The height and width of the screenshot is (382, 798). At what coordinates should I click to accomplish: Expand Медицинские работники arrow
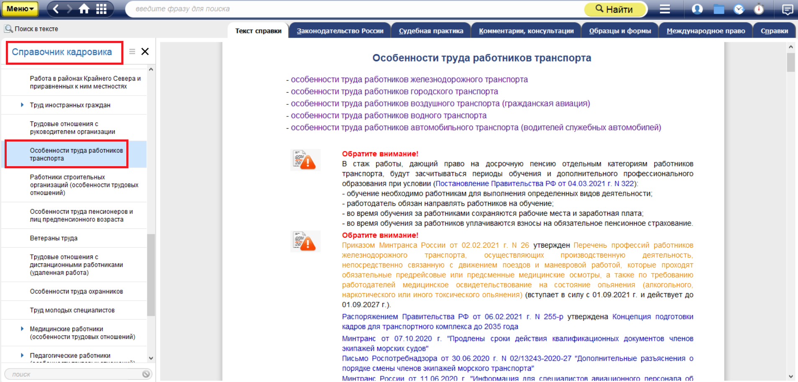coord(22,329)
